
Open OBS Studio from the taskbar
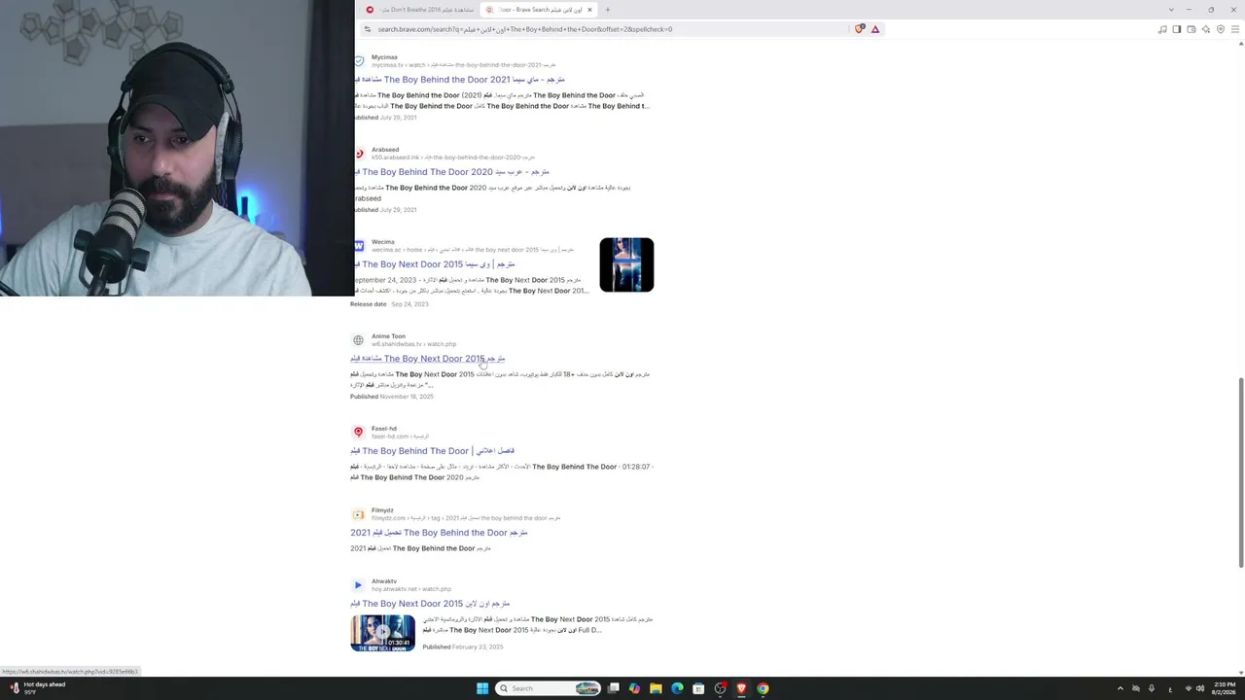tap(720, 688)
